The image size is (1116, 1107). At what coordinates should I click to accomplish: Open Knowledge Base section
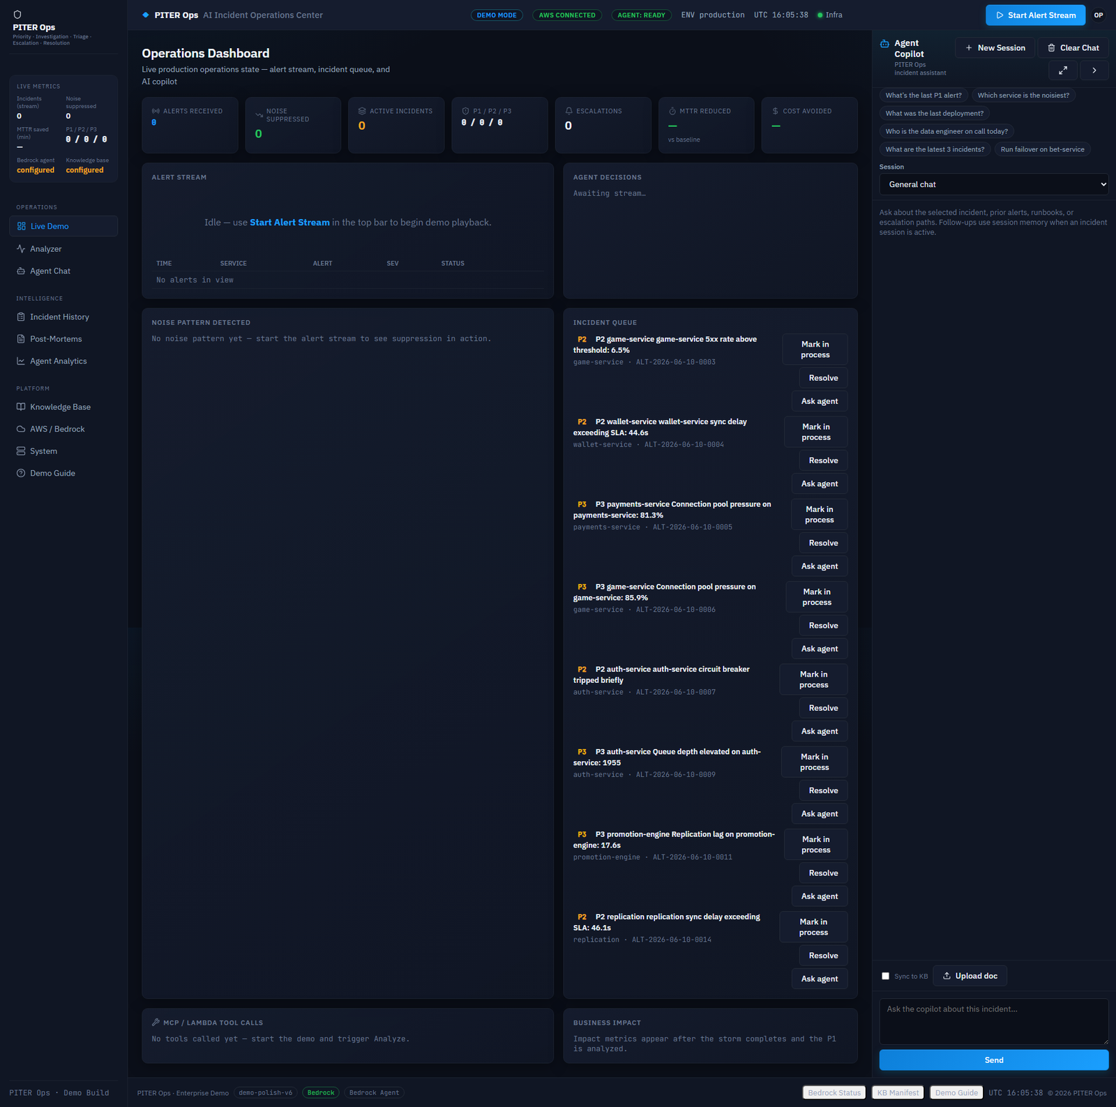click(63, 407)
